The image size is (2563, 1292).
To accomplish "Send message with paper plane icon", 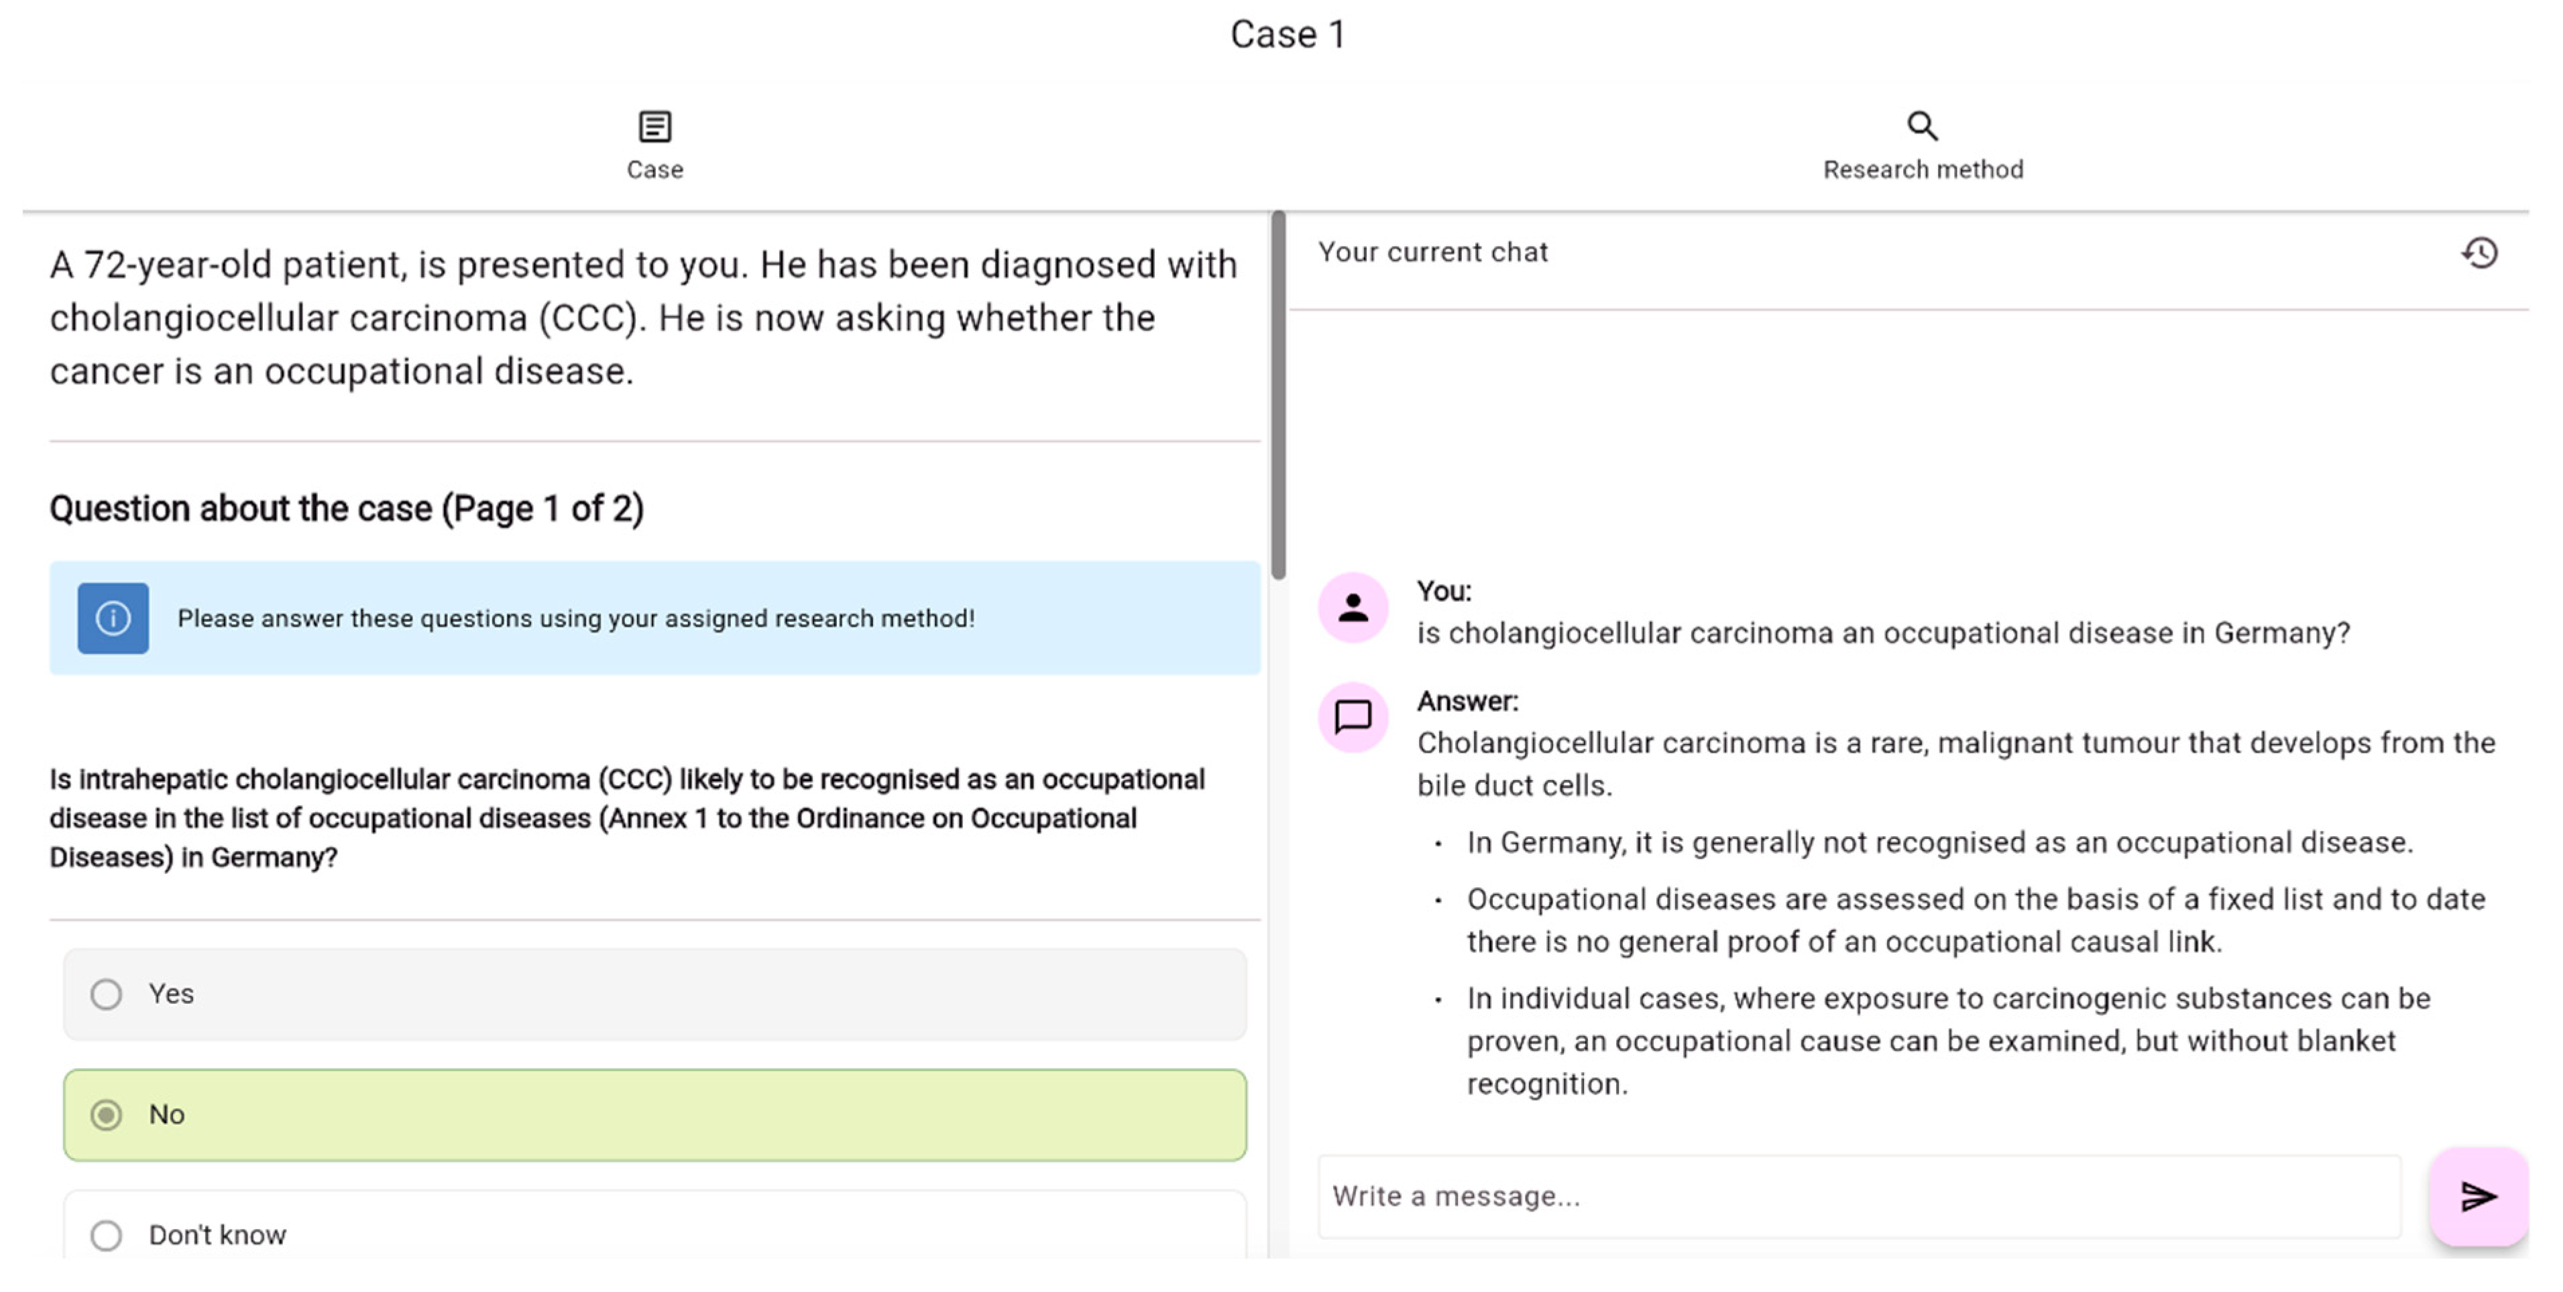I will [2477, 1196].
